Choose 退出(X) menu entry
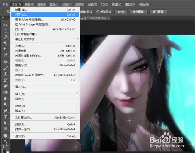Viewport: 195px width, 153px height. point(45,136)
